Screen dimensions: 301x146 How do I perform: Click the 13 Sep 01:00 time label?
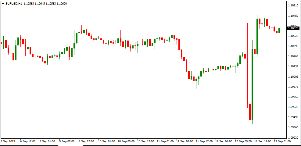pos(282,141)
